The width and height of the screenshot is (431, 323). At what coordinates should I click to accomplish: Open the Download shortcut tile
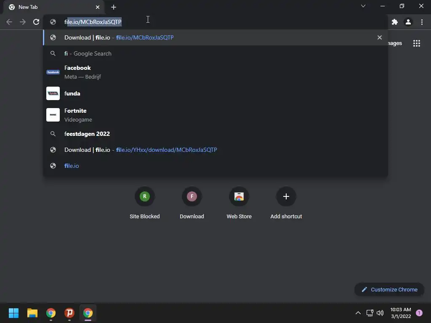pos(192,203)
